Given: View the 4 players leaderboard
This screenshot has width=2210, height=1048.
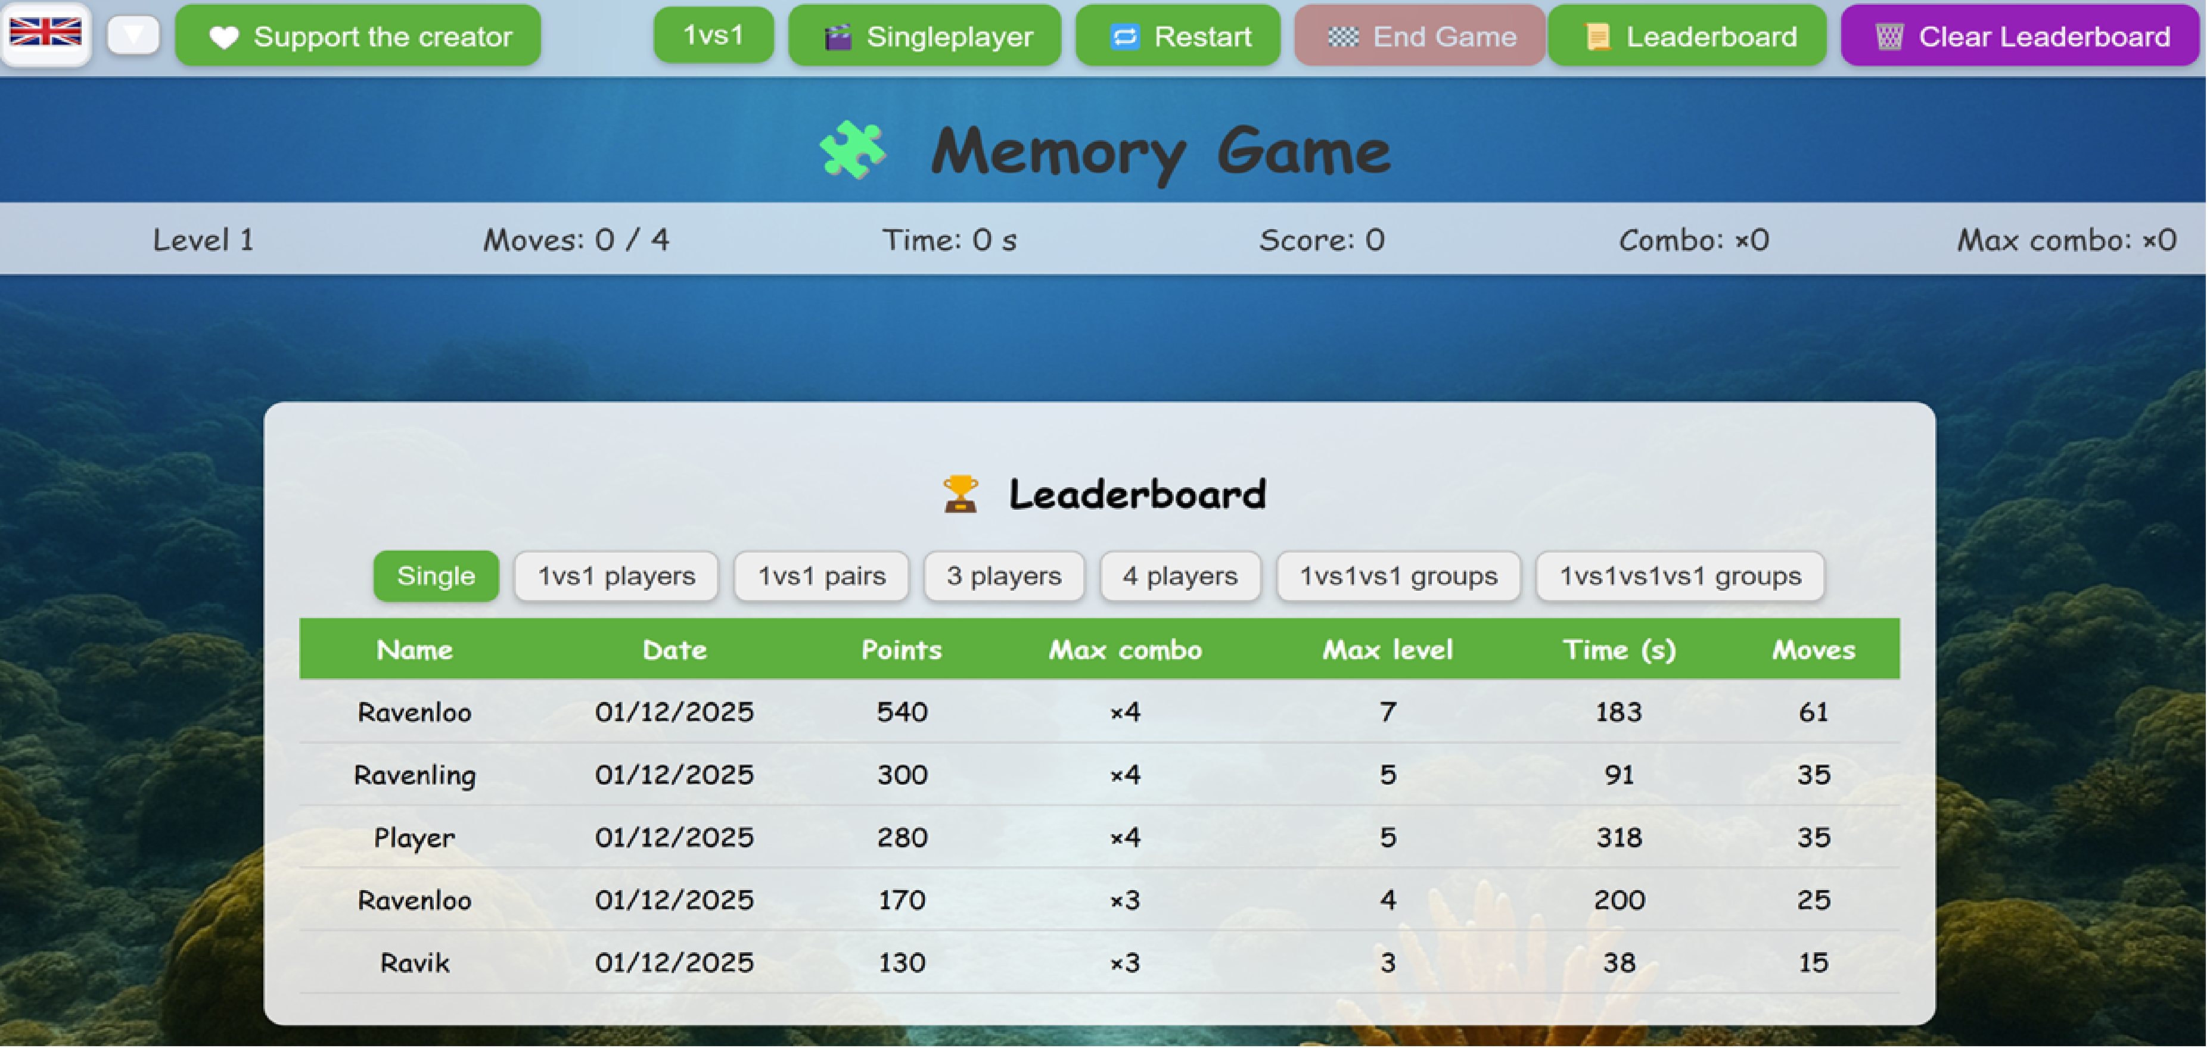Looking at the screenshot, I should pos(1180,576).
